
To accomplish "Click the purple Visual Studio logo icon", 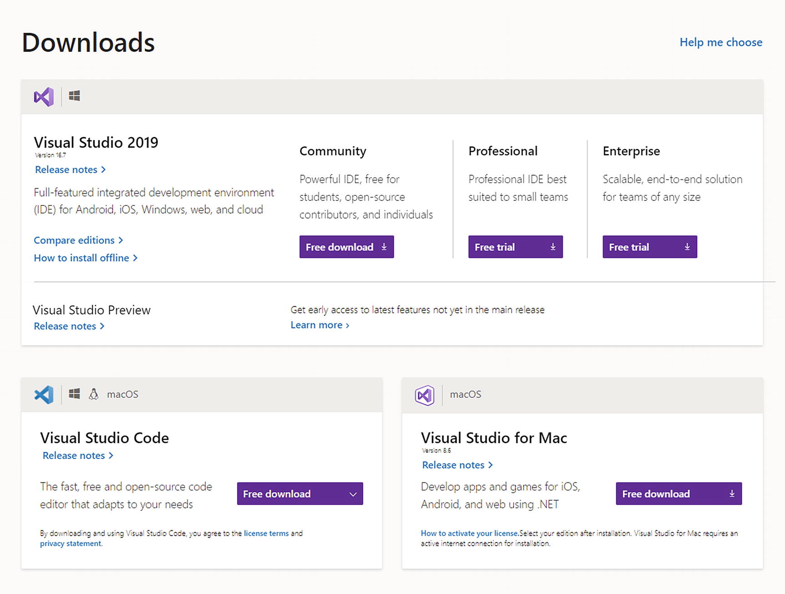I will tap(44, 97).
